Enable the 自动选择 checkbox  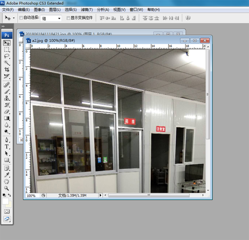point(21,18)
